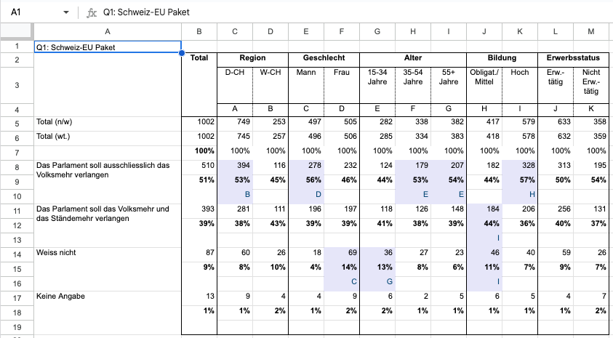This screenshot has width=613, height=338.
Task: Click the merged 'Region' header cell
Action: point(252,58)
